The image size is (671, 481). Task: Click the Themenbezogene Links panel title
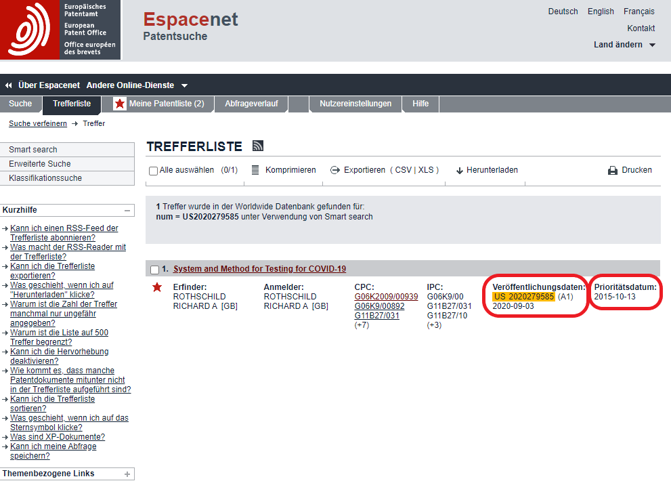tap(48, 474)
